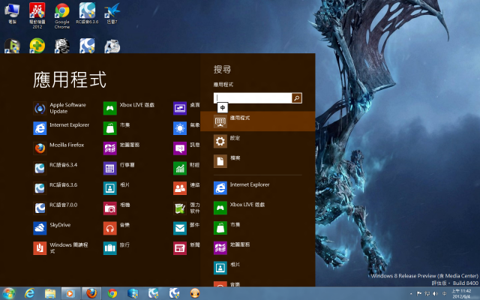Viewport: 480px width, 300px height.
Task: Open the orange round taskbar icon
Action: coord(195,293)
